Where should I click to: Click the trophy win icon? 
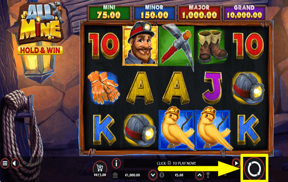point(208,175)
